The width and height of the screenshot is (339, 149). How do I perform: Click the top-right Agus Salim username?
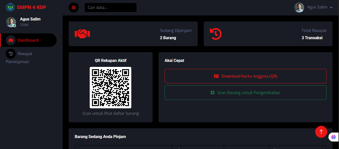(x=317, y=7)
